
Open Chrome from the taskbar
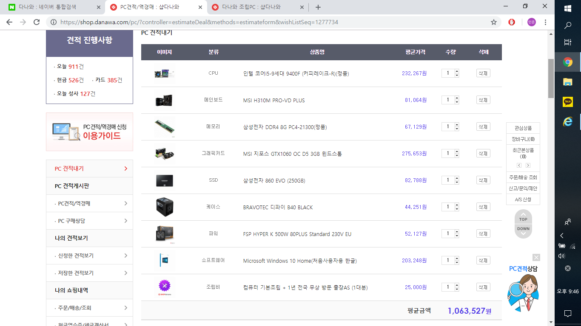(568, 62)
